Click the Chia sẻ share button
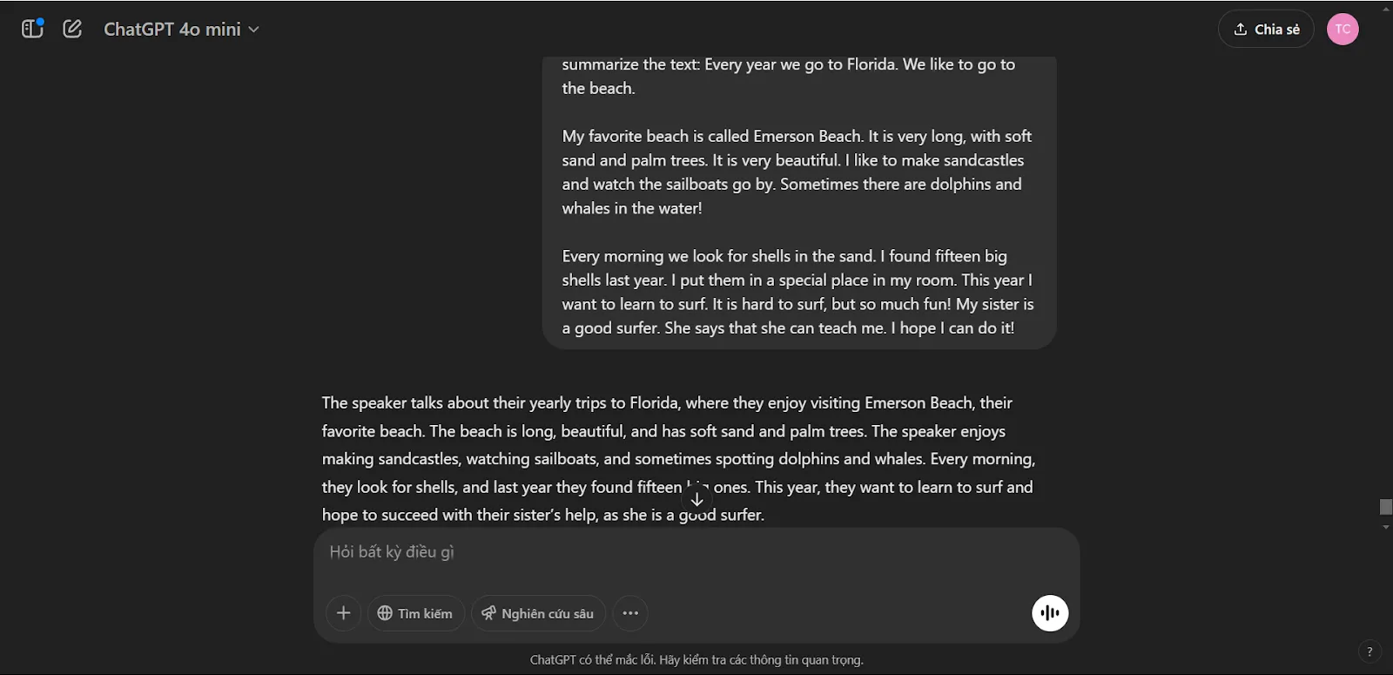The height and width of the screenshot is (675, 1393). [x=1266, y=29]
